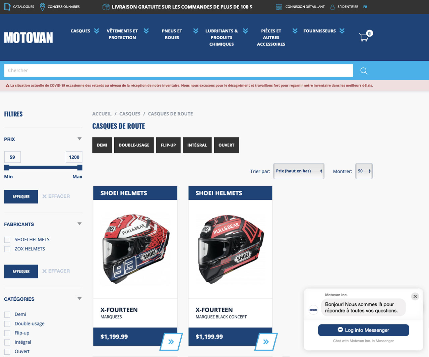
Task: Click the search magnifier icon
Action: tap(364, 71)
